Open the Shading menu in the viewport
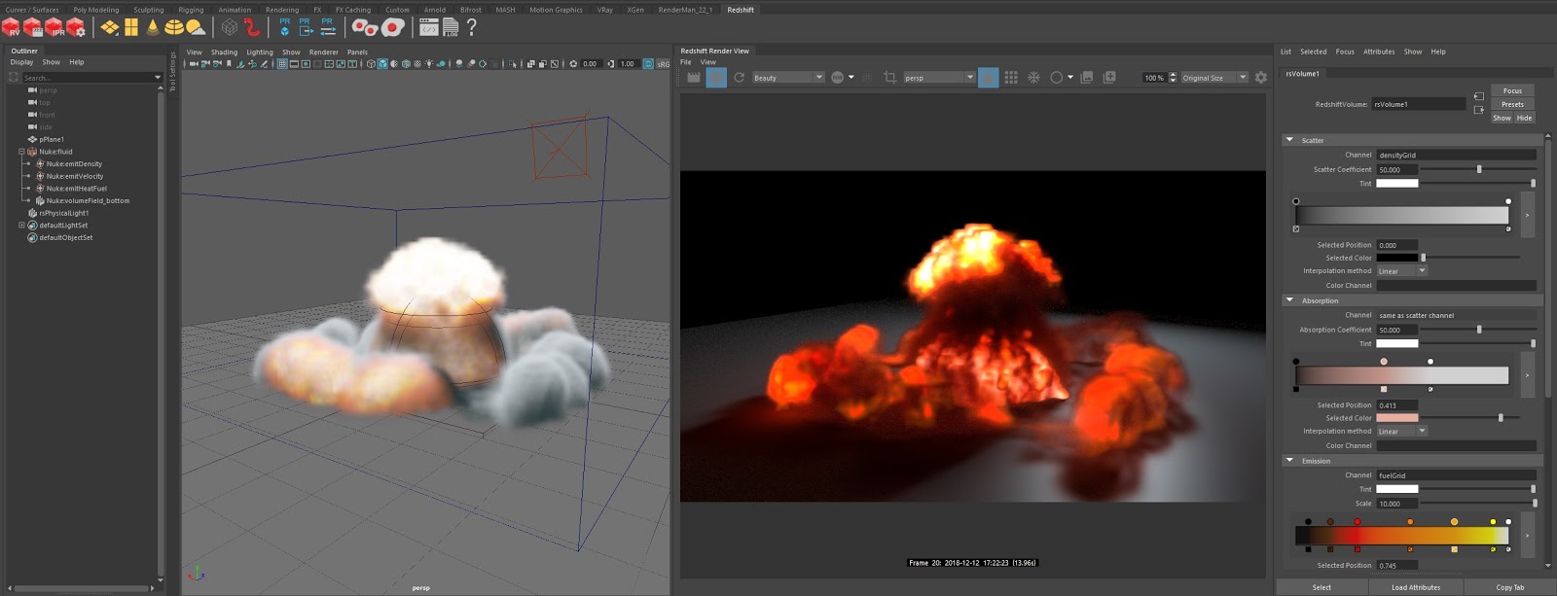The image size is (1557, 596). pos(224,53)
